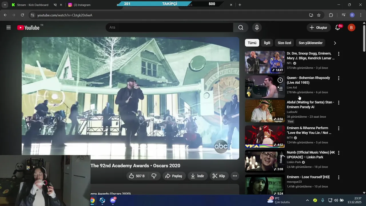Click the Eminem Oscars video player

(130, 98)
